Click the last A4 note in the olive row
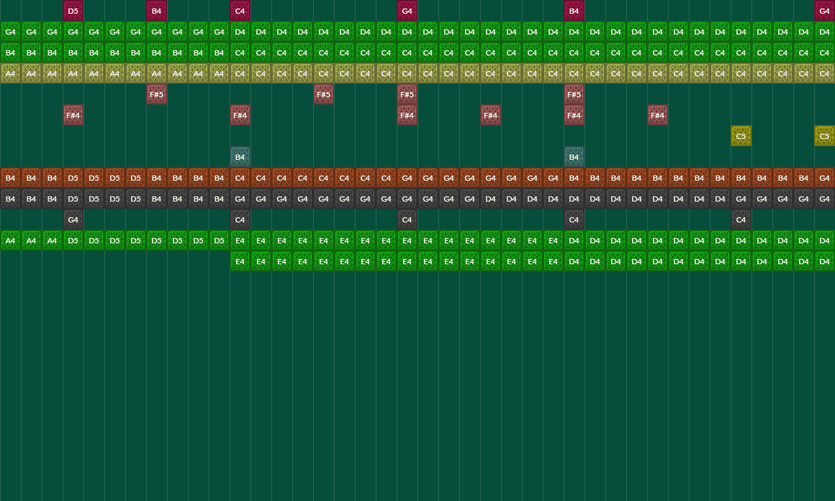Screen dimensions: 835x501 [x=219, y=73]
